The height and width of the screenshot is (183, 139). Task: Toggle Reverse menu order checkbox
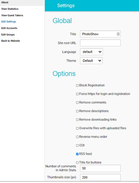point(77,137)
